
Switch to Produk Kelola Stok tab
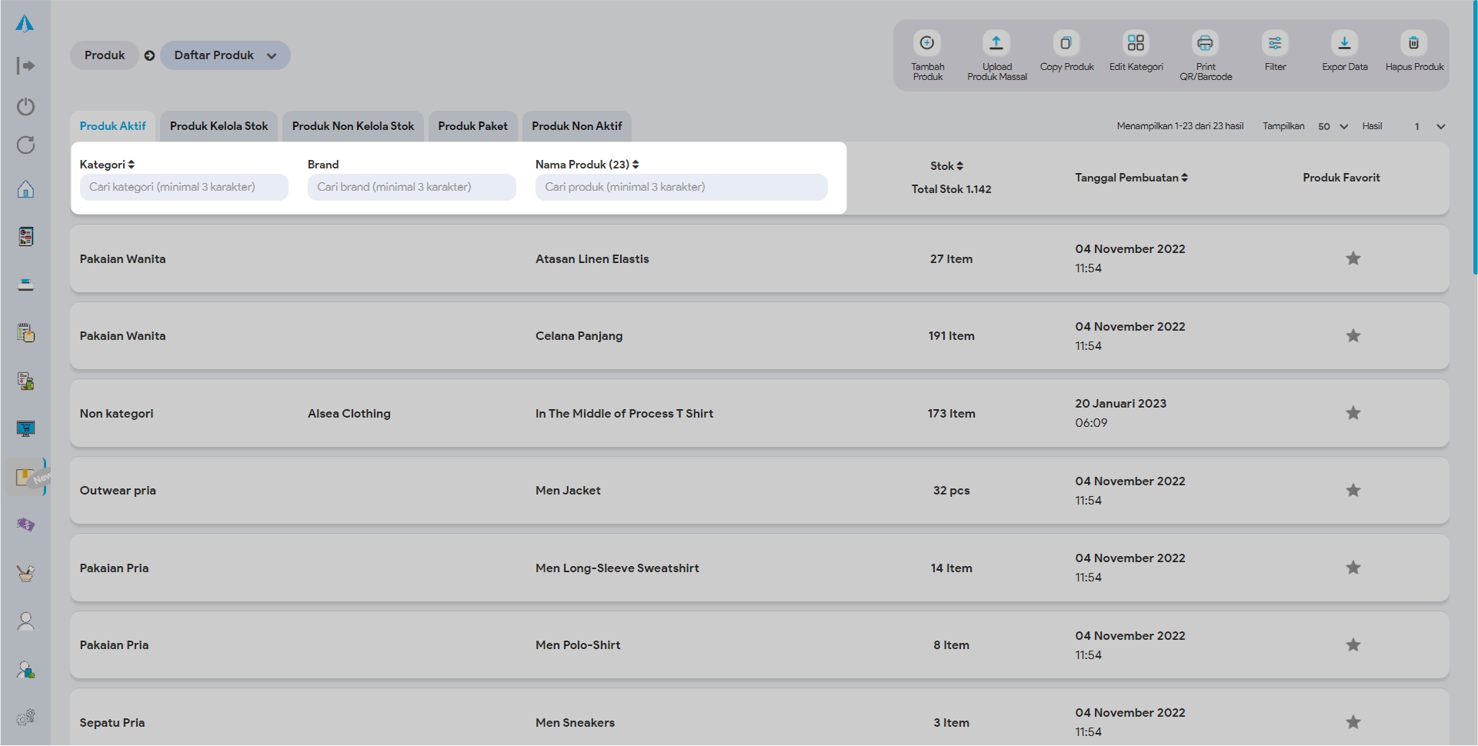[219, 126]
